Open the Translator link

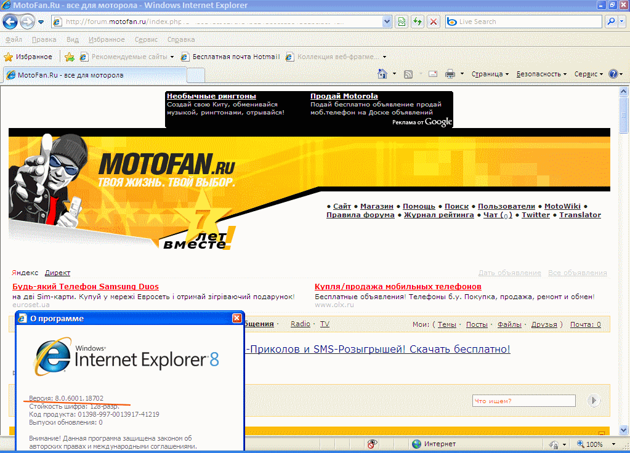point(580,215)
